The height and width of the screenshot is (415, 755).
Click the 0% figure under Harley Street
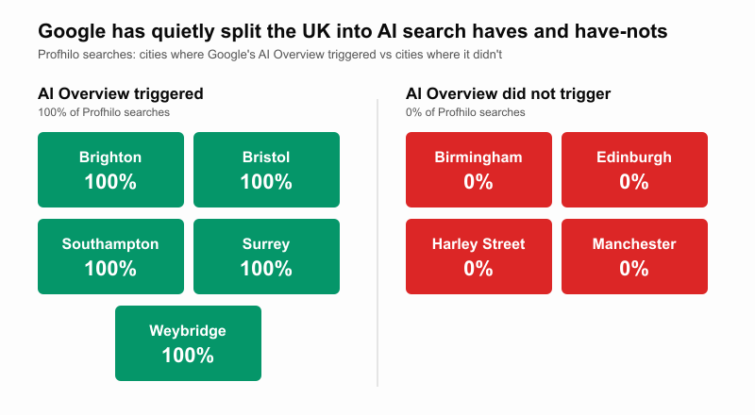tap(478, 269)
